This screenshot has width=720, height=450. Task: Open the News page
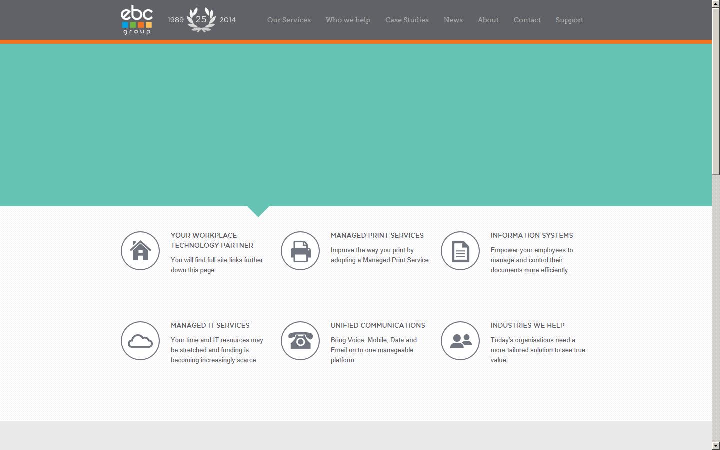click(x=453, y=20)
